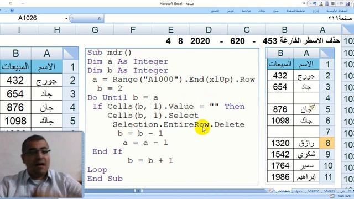Select worksheet column A header

(322, 29)
